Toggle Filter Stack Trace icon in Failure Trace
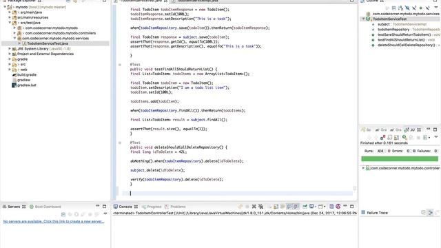Screen dimensions: 441x248 (x=430, y=213)
